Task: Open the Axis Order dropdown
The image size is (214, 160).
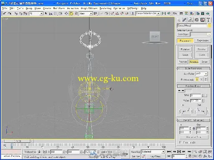Action: [x=201, y=74]
